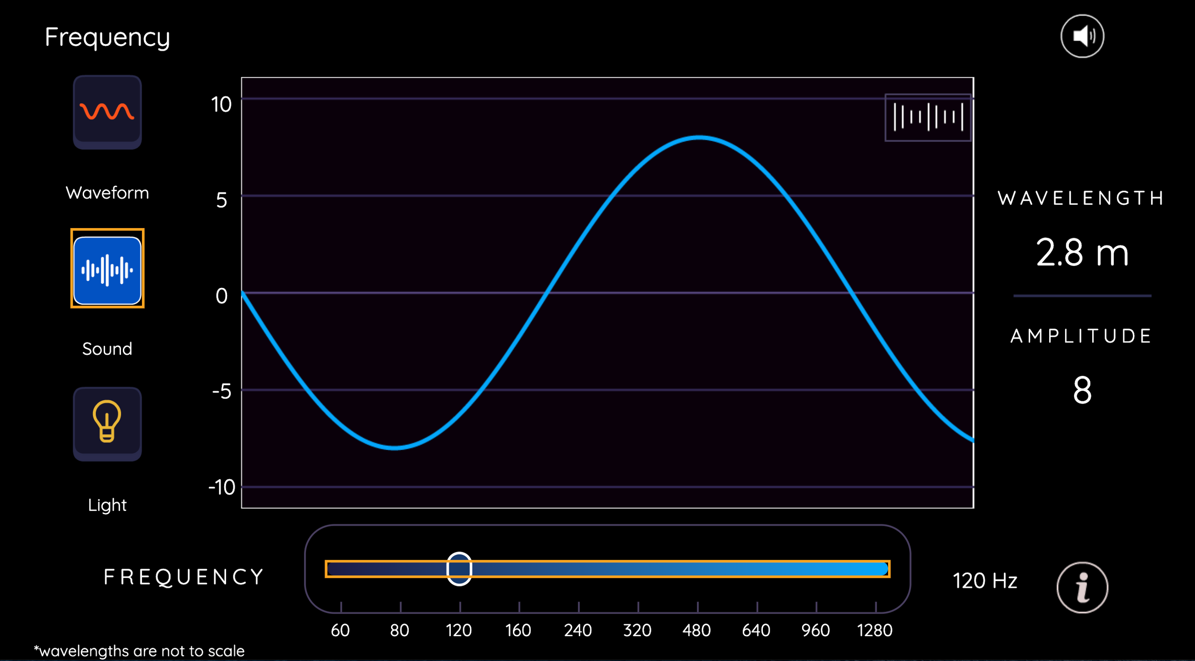Select the Waveform mode icon

pos(107,112)
